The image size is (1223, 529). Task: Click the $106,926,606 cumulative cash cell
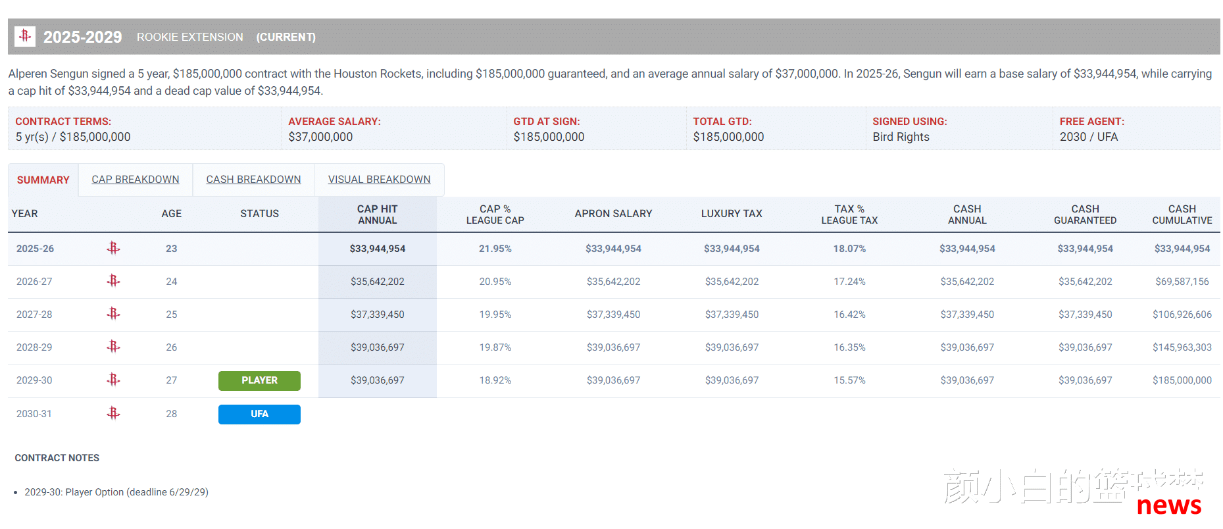pos(1182,315)
